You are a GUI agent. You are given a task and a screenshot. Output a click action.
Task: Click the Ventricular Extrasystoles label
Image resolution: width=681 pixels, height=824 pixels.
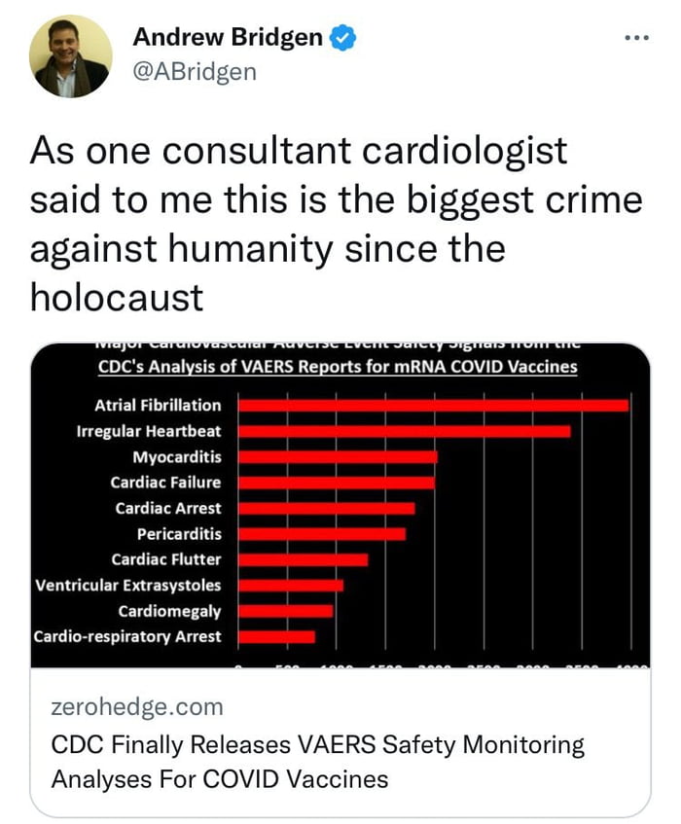pyautogui.click(x=128, y=586)
